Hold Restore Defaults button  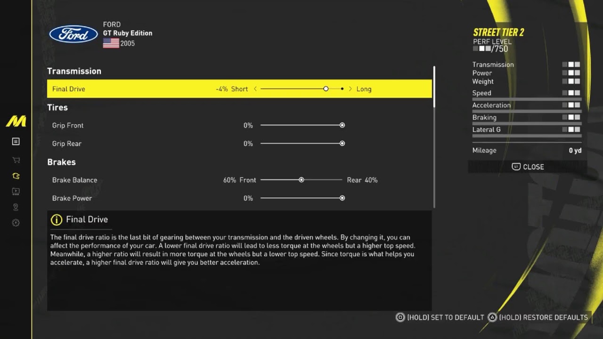[538, 317]
